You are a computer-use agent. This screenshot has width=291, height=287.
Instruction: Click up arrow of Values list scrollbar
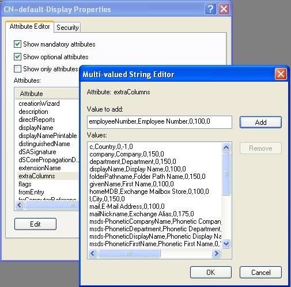226,147
